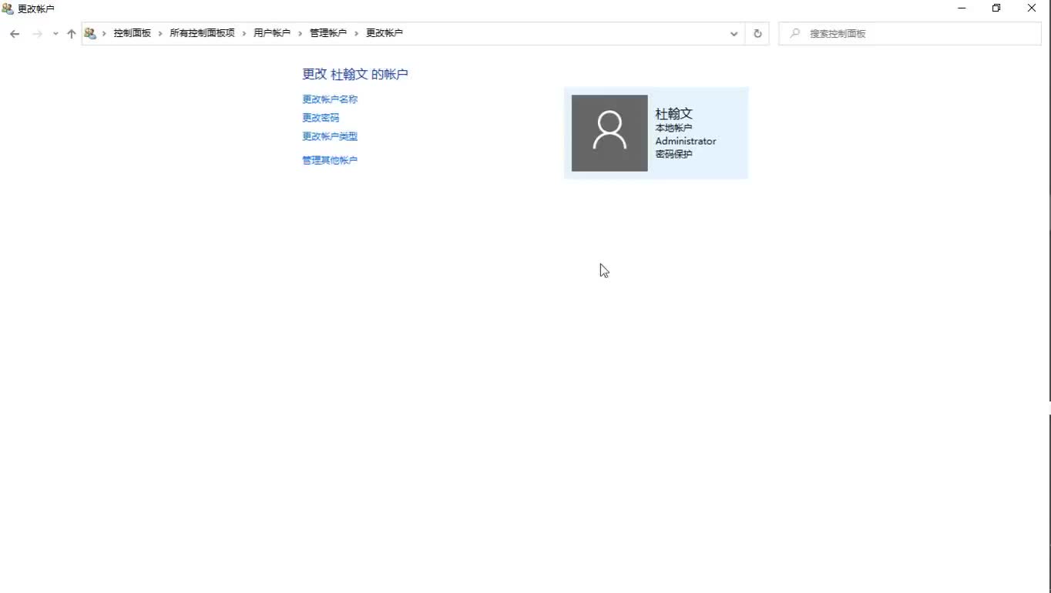The height and width of the screenshot is (593, 1051).
Task: Click the 杜翰文 account avatar picture
Action: (x=609, y=132)
